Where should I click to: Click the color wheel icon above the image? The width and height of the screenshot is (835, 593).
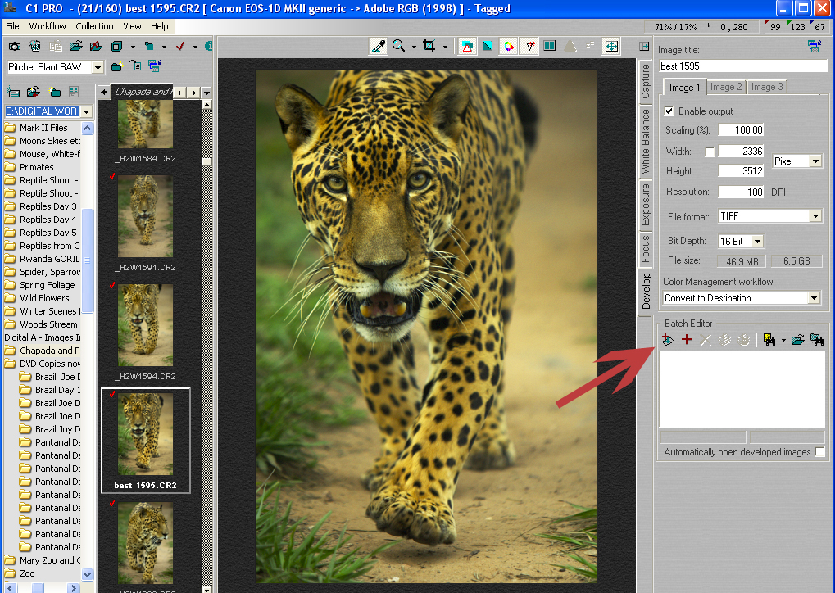pyautogui.click(x=509, y=47)
